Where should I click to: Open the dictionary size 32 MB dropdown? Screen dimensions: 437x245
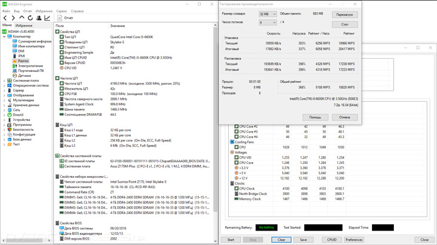268,14
